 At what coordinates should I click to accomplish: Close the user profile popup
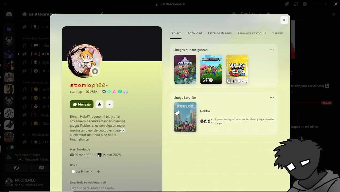pyautogui.click(x=284, y=20)
